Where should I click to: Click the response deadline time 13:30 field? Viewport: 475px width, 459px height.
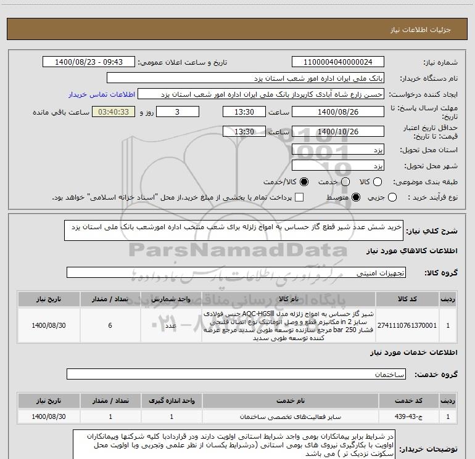pos(244,112)
